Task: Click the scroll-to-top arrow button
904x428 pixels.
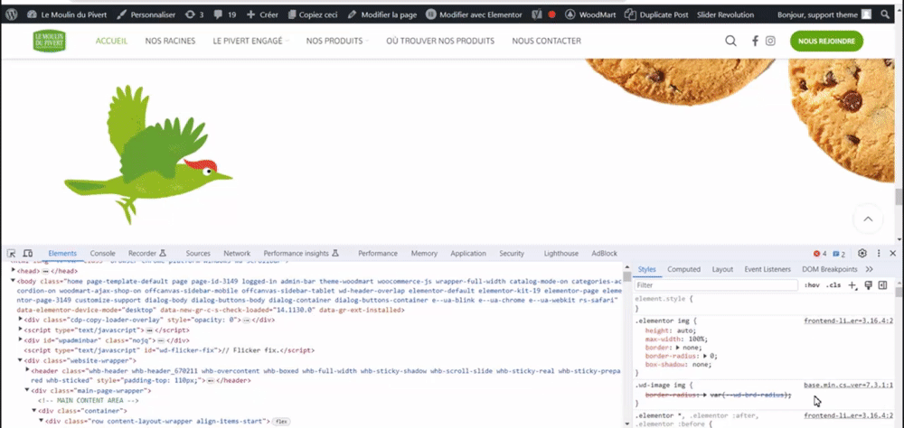Action: 868,219
